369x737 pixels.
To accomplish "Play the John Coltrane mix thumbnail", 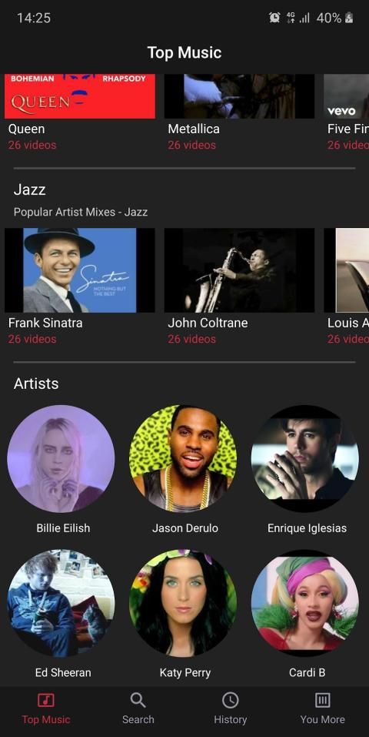I will [239, 270].
